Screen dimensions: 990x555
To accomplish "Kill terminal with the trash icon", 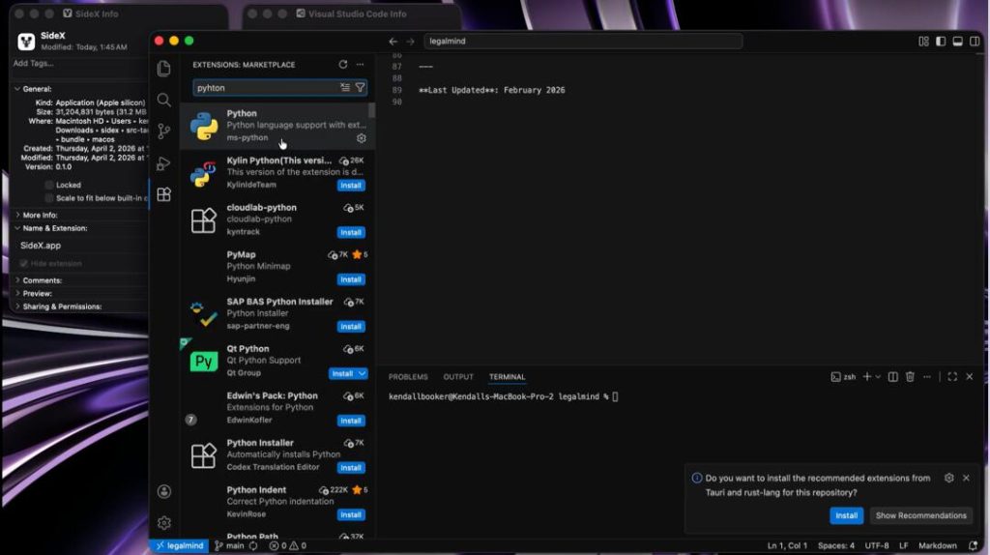I will [910, 377].
